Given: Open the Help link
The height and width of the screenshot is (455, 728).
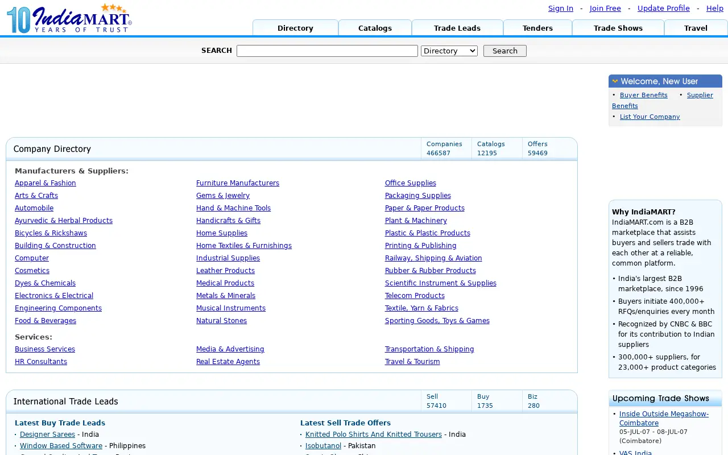Looking at the screenshot, I should pos(715,9).
